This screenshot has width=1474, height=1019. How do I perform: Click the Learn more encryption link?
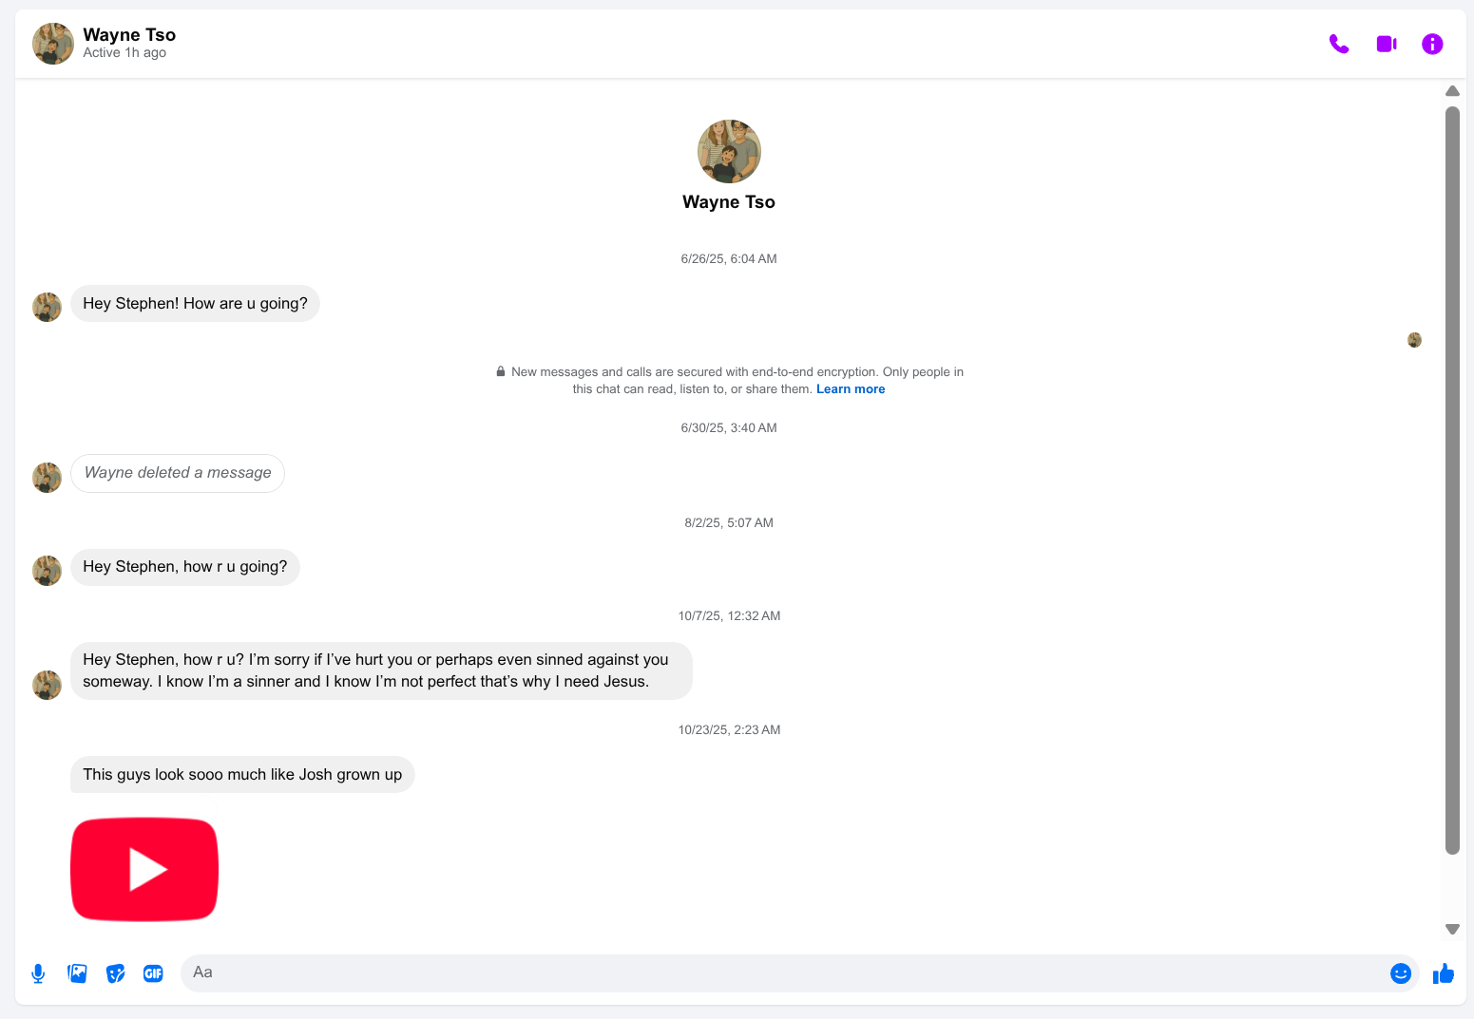click(850, 389)
